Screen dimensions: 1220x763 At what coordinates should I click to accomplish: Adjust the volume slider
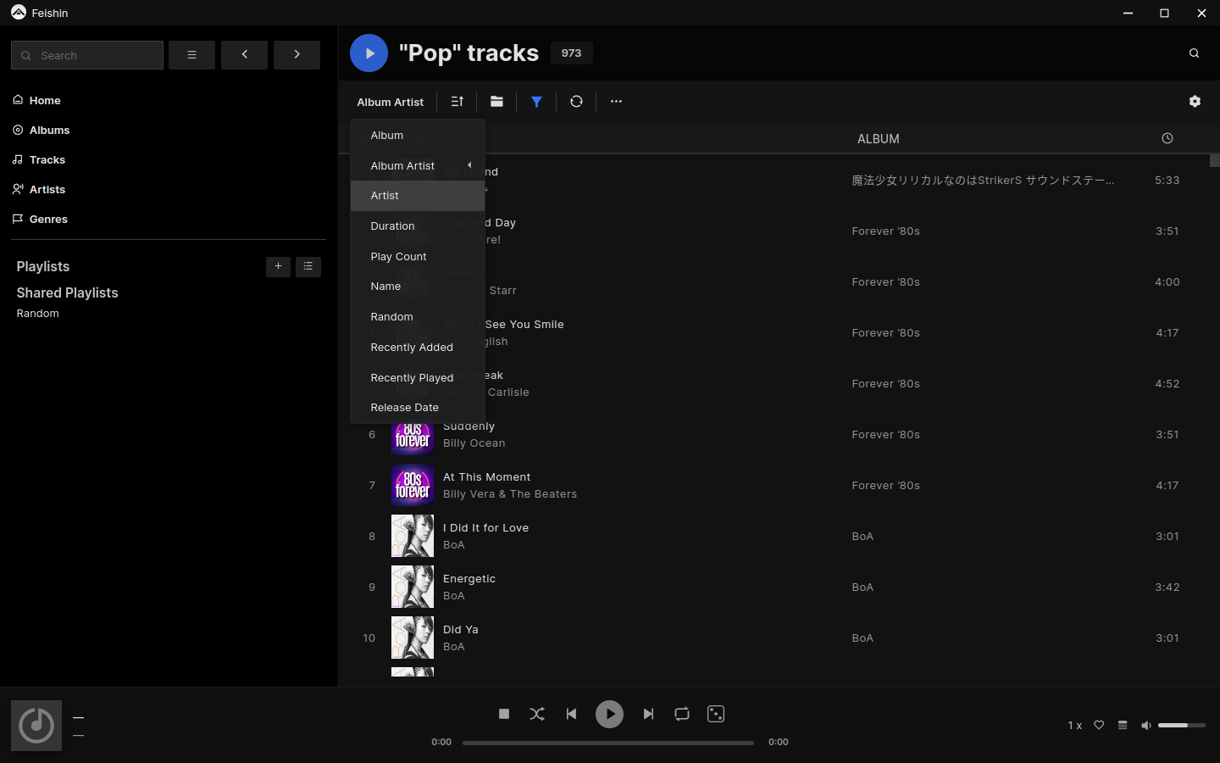1181,726
